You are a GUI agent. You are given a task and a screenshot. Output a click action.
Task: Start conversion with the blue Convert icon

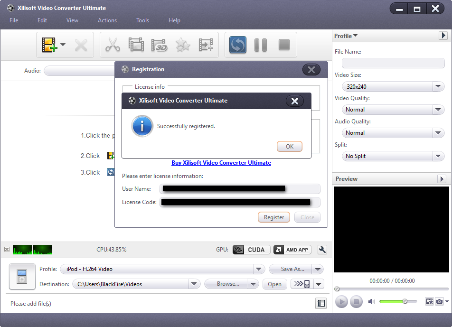coord(238,45)
